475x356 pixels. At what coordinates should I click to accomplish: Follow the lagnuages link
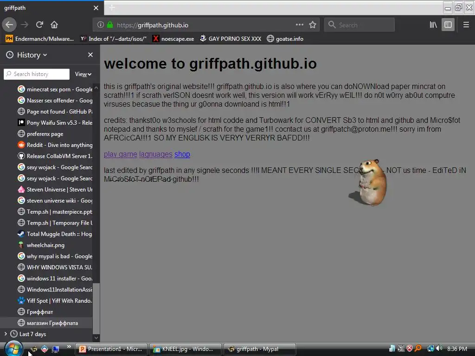[x=156, y=154]
